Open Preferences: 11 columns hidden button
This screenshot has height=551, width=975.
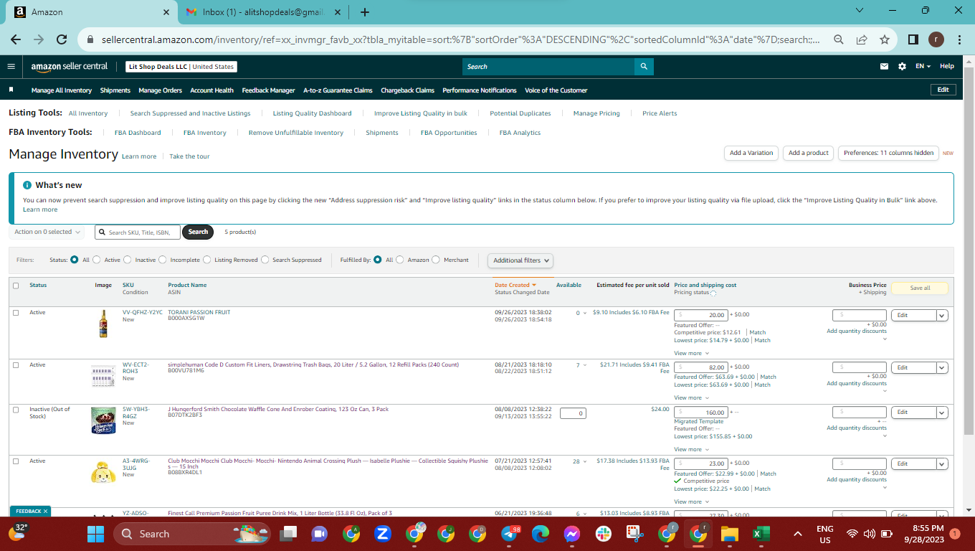tap(888, 153)
